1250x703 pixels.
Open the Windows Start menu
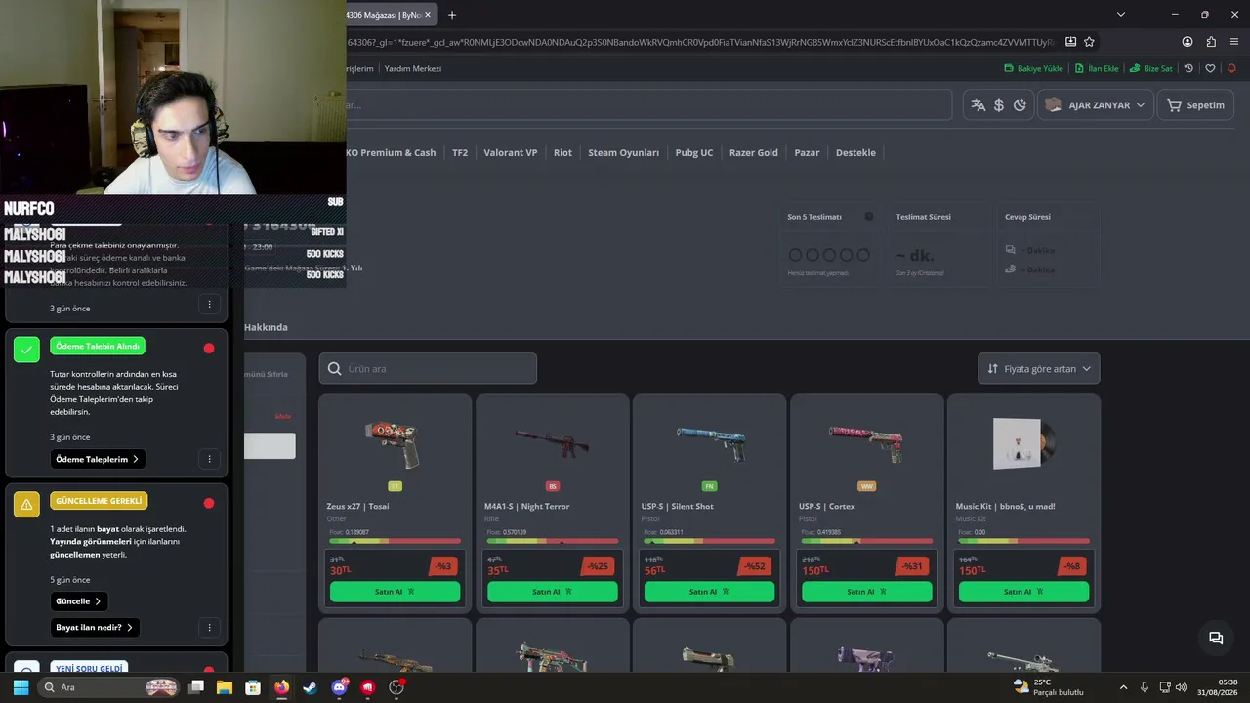tap(21, 687)
